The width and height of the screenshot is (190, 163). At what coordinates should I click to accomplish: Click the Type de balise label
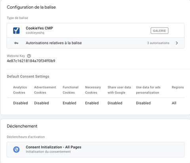click(17, 18)
